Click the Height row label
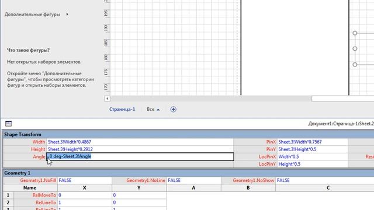Screen dimensions: 374x210 [x=38, y=149]
